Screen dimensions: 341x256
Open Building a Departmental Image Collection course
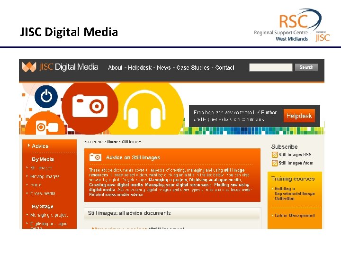tap(295, 193)
